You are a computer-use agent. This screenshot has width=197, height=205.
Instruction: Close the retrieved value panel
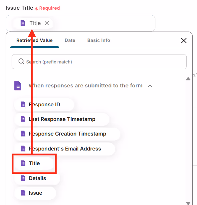coord(184,41)
